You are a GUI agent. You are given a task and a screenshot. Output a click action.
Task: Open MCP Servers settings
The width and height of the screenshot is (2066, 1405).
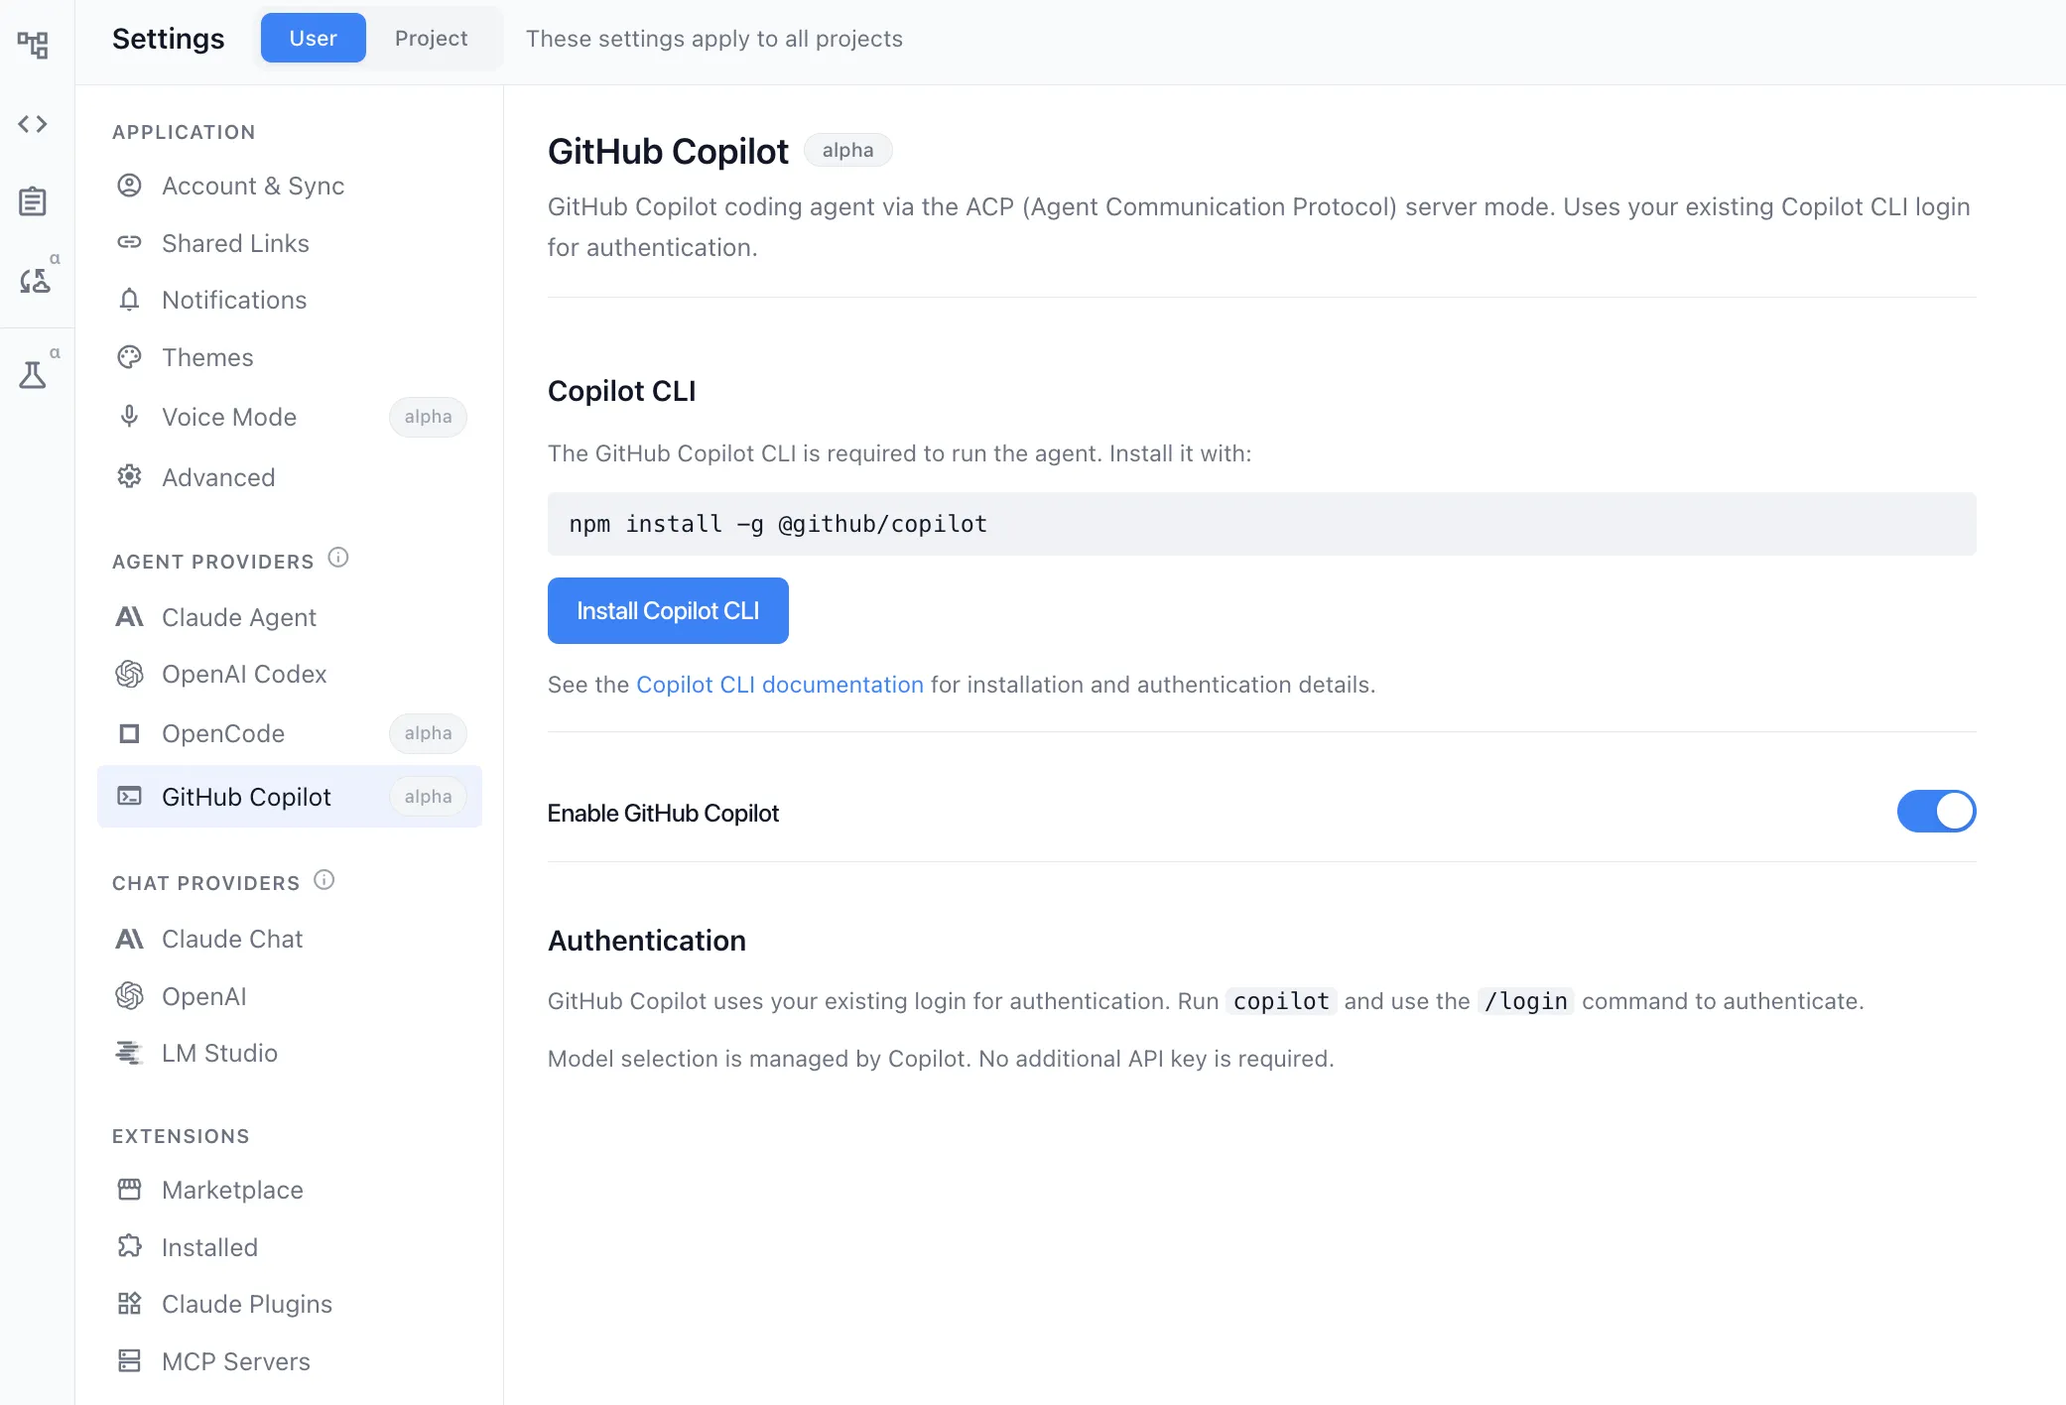290,1361
